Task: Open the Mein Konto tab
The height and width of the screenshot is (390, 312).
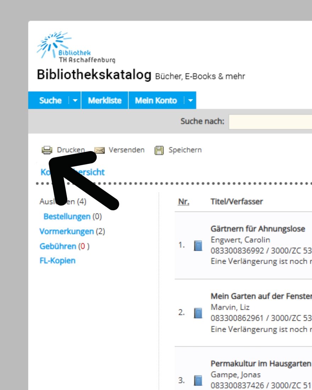Action: (x=156, y=100)
